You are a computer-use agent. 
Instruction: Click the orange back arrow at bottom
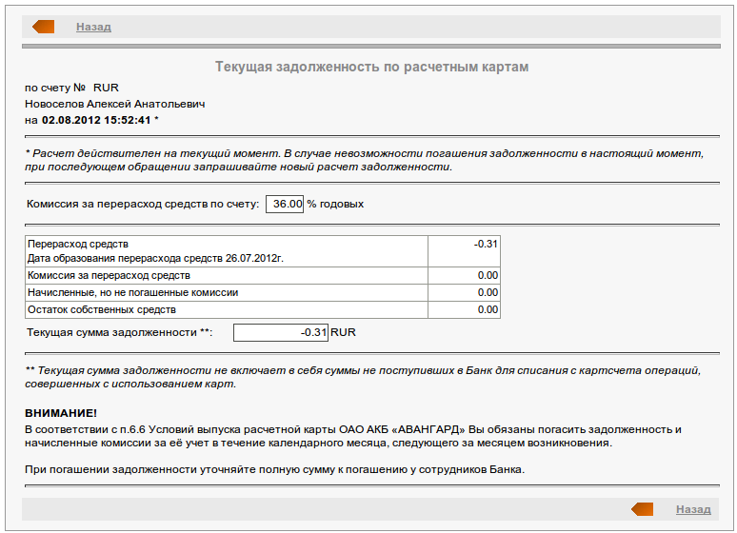[643, 509]
